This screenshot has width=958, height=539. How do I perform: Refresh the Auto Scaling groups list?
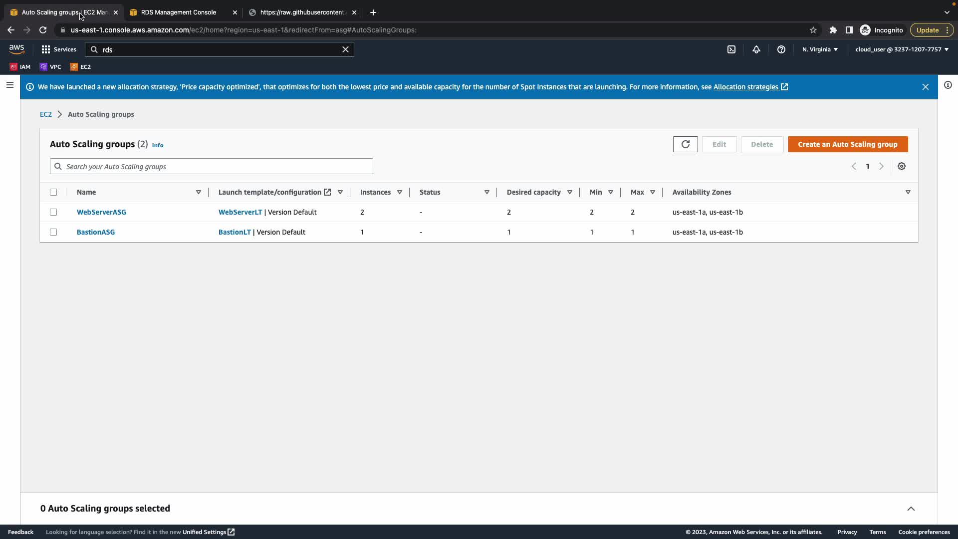(685, 144)
